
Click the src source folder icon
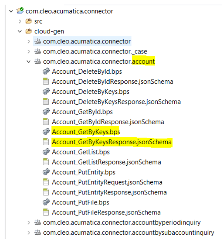tap(29, 21)
